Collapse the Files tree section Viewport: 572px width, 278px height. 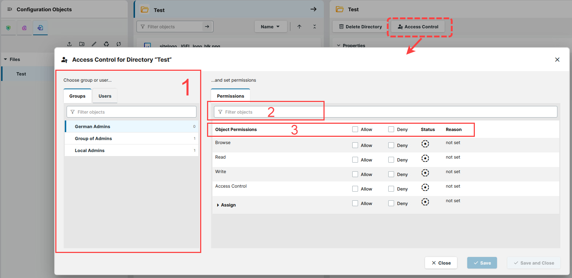pos(5,59)
